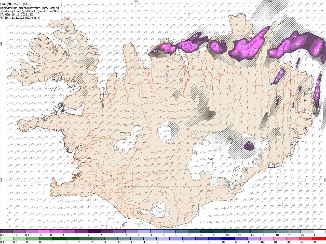Click the dark teal 9 swatch in upper legend
The image size is (326, 244).
point(219,231)
